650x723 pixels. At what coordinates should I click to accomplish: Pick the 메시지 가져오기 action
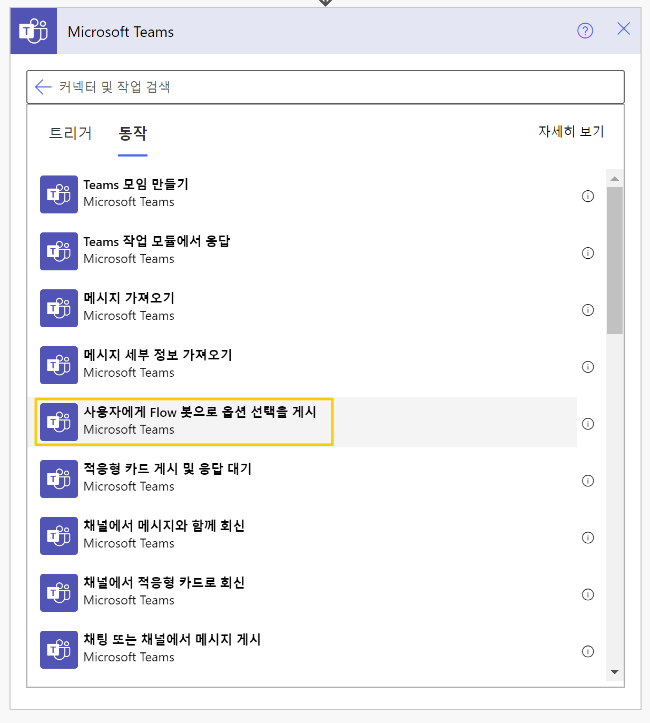coord(303,308)
